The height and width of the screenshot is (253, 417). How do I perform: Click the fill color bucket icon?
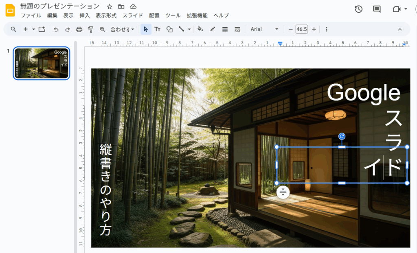(200, 29)
